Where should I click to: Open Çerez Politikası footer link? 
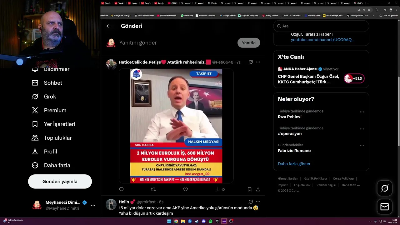pos(343,179)
